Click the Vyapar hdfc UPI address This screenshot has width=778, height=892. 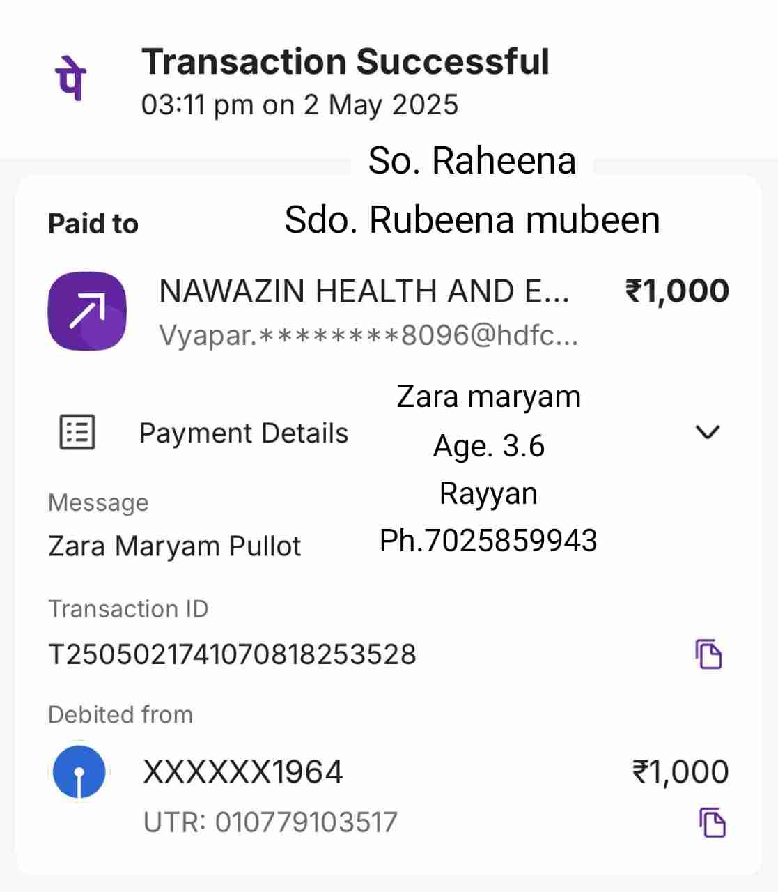[x=368, y=336]
